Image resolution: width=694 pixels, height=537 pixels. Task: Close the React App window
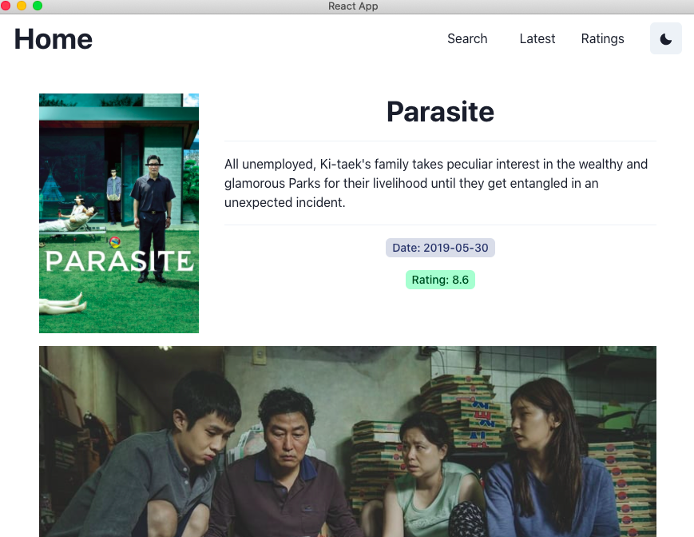[6, 6]
